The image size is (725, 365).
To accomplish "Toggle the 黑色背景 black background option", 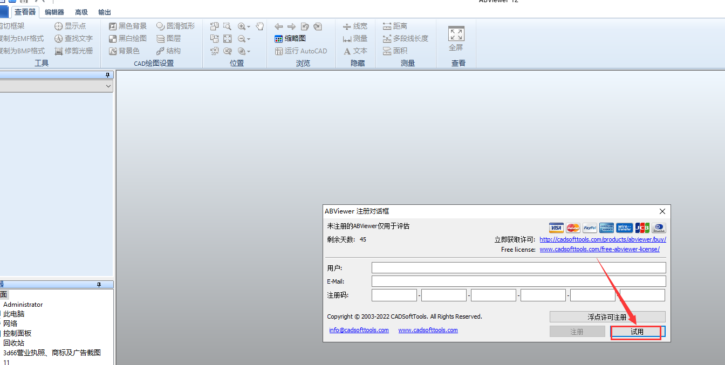I will [128, 26].
